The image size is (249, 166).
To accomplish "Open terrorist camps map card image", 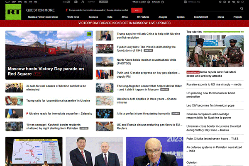I will (x=34, y=151).
